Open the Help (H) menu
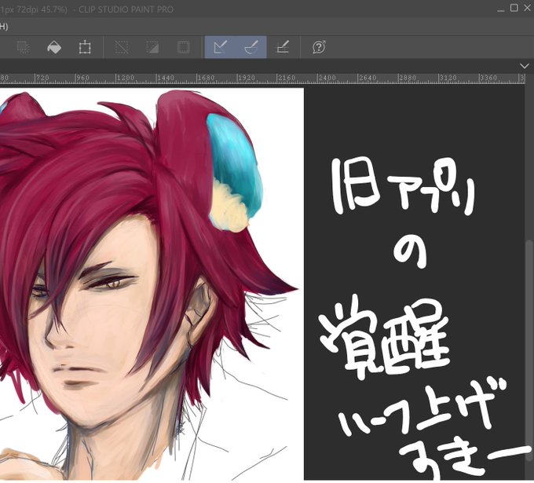The width and height of the screenshot is (534, 483). coord(3,27)
